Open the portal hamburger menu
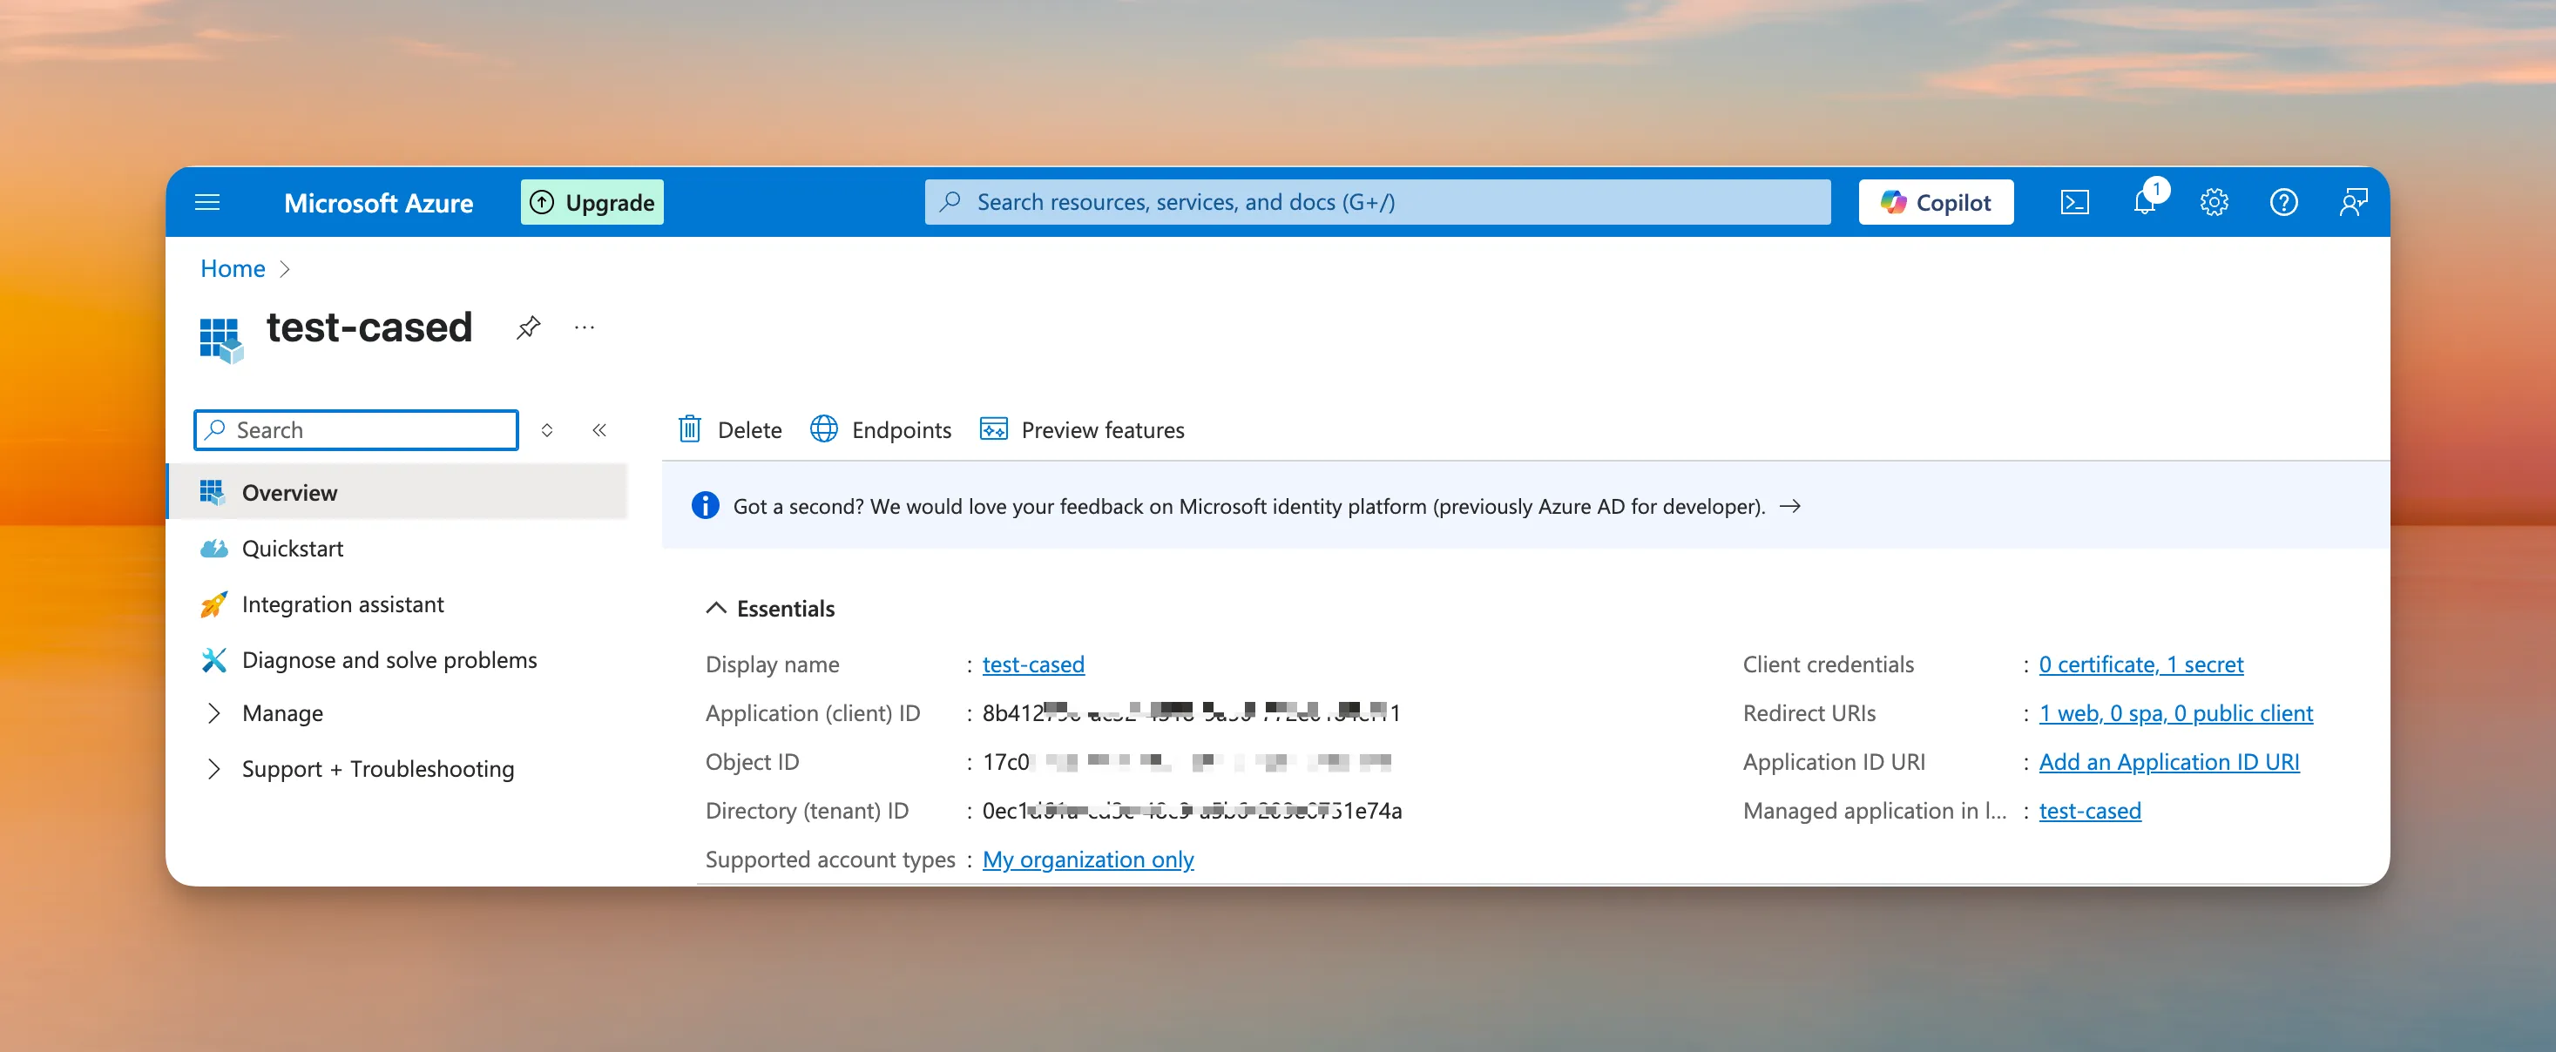 pyautogui.click(x=207, y=202)
